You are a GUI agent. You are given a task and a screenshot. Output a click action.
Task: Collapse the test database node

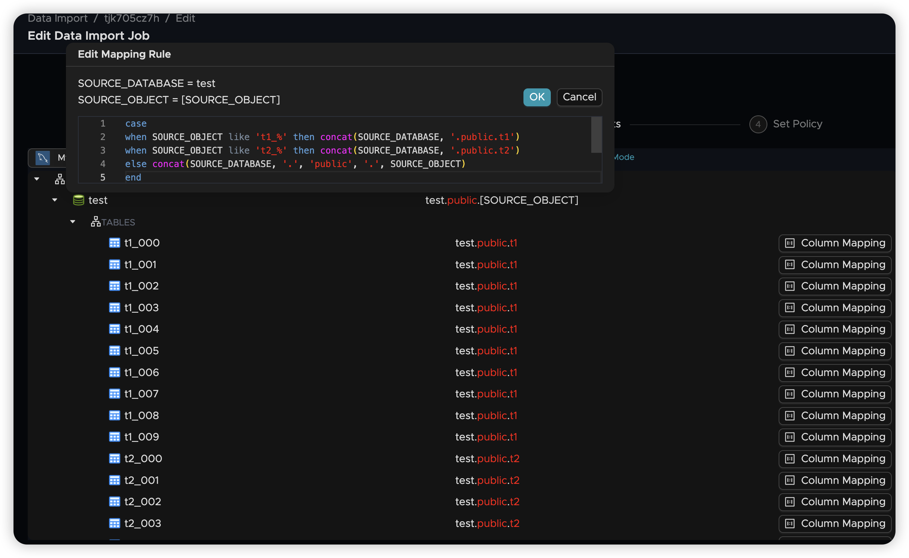[55, 200]
